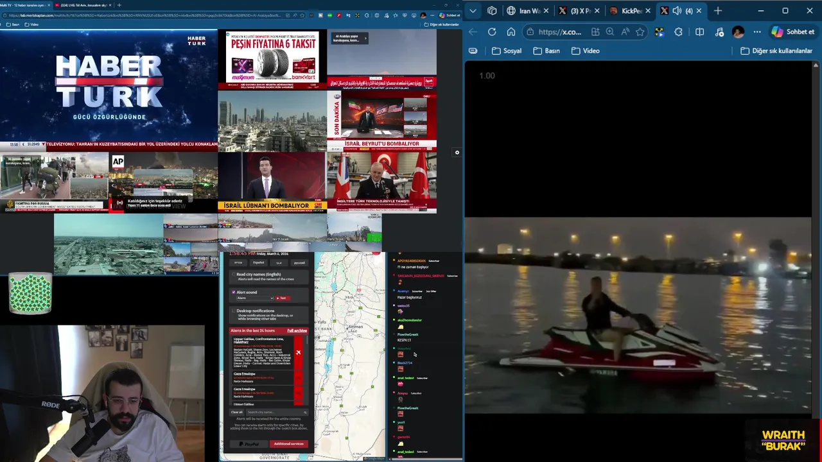Click username aka2homolander in chat
The width and height of the screenshot is (822, 462).
[409, 320]
